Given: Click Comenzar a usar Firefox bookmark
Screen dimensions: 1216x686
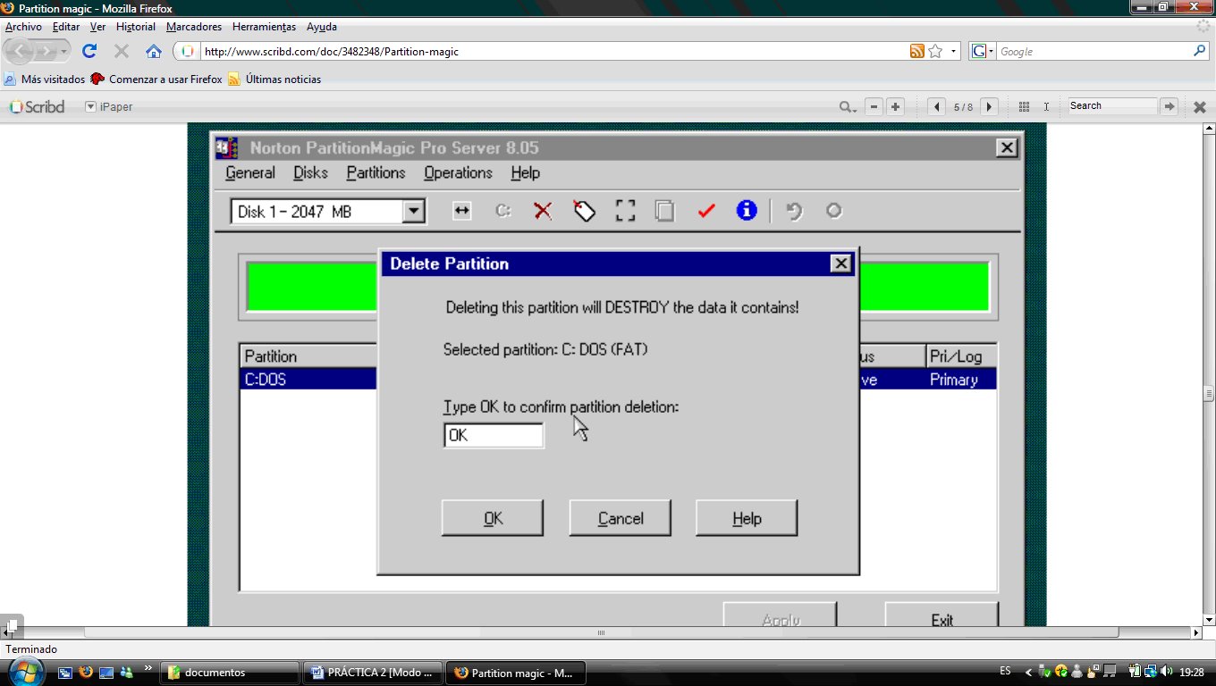Looking at the screenshot, I should coord(156,79).
